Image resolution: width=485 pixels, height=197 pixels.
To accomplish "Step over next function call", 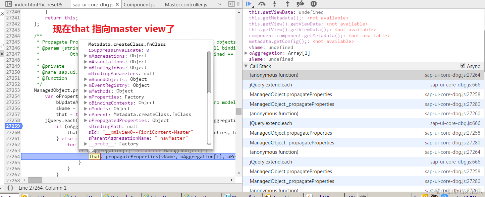I will click(x=262, y=4).
